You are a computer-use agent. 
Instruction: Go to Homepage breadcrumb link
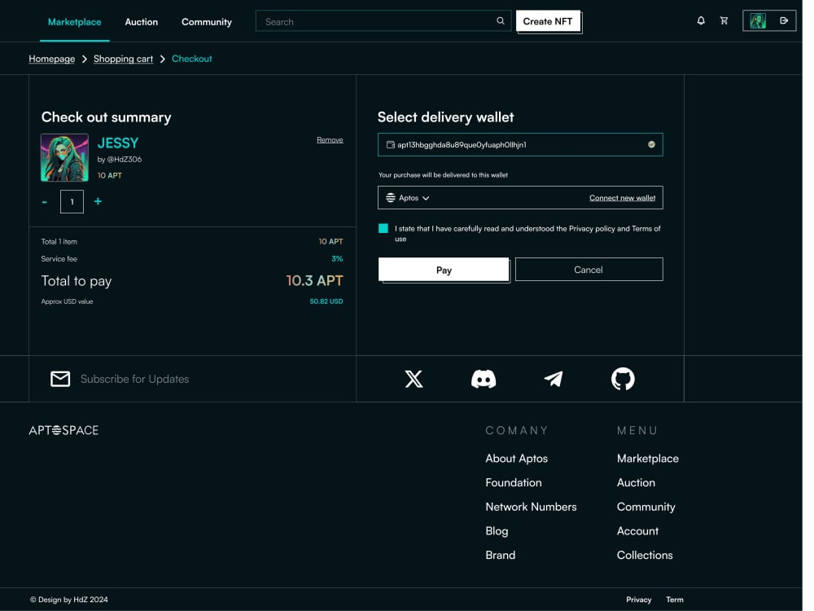pyautogui.click(x=52, y=59)
